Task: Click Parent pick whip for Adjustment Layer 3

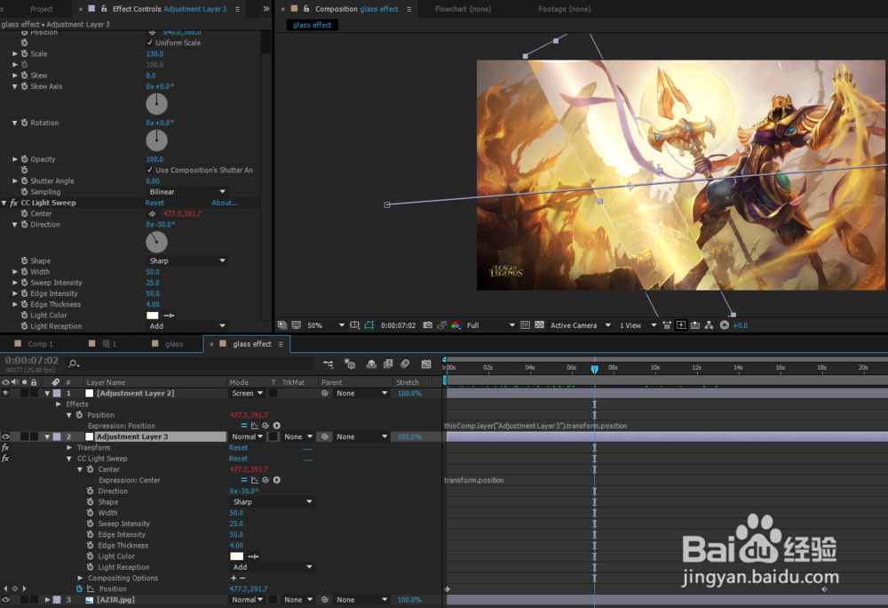Action: [325, 436]
